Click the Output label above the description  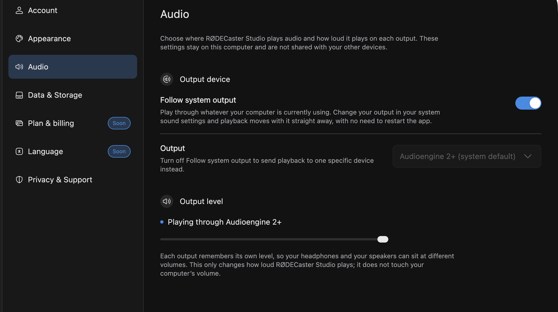tap(173, 148)
